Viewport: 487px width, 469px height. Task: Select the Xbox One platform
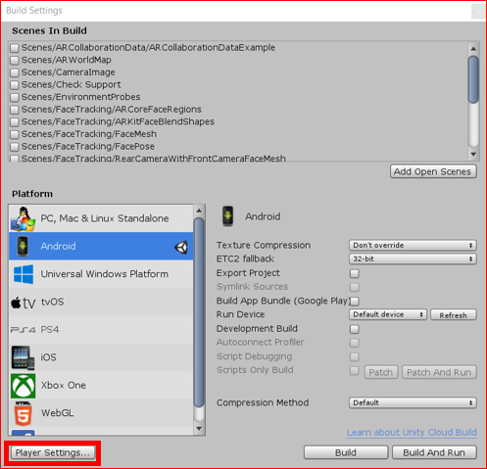tap(101, 386)
